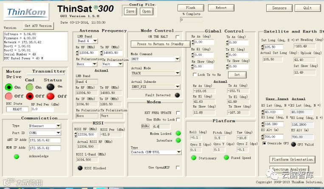Open the Spectrum Analyzer
The height and width of the screenshot is (189, 324).
tap(289, 169)
